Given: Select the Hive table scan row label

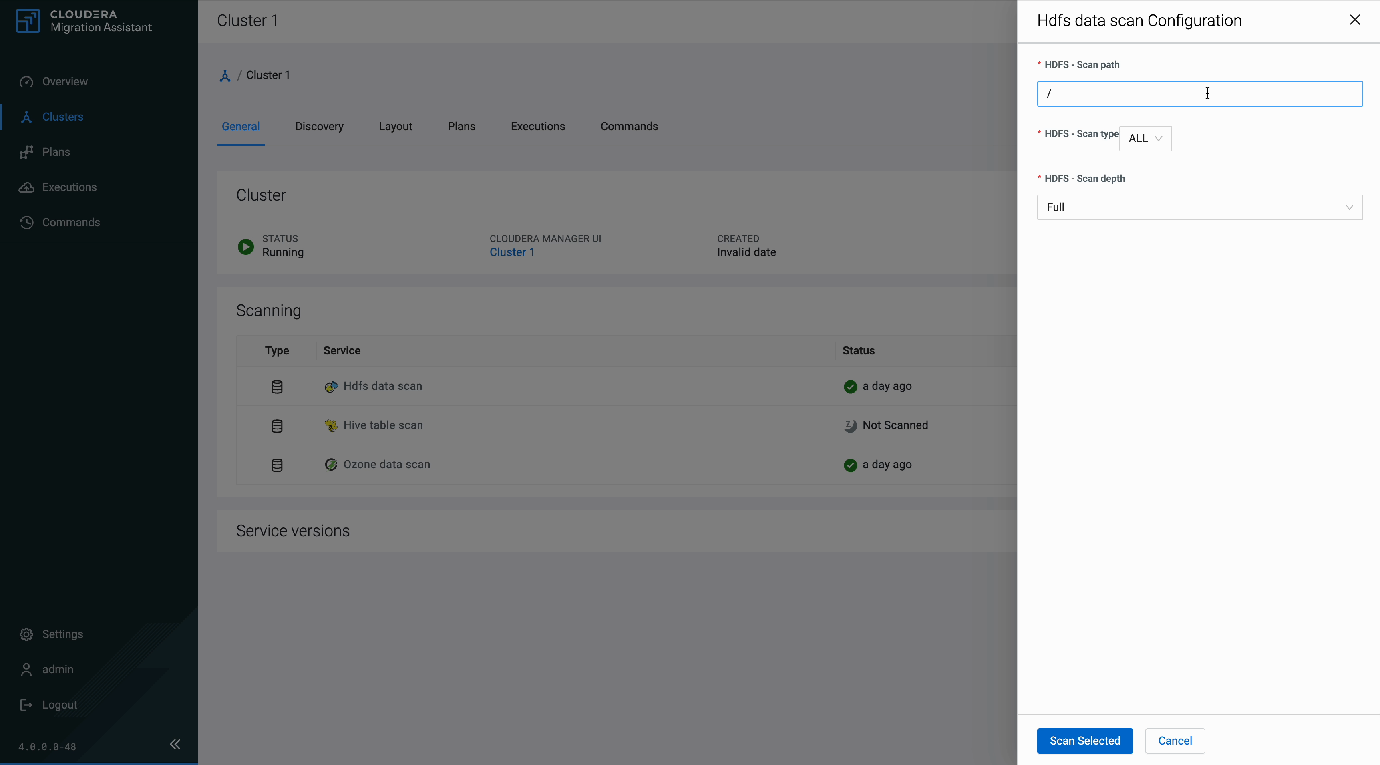Looking at the screenshot, I should [x=383, y=425].
